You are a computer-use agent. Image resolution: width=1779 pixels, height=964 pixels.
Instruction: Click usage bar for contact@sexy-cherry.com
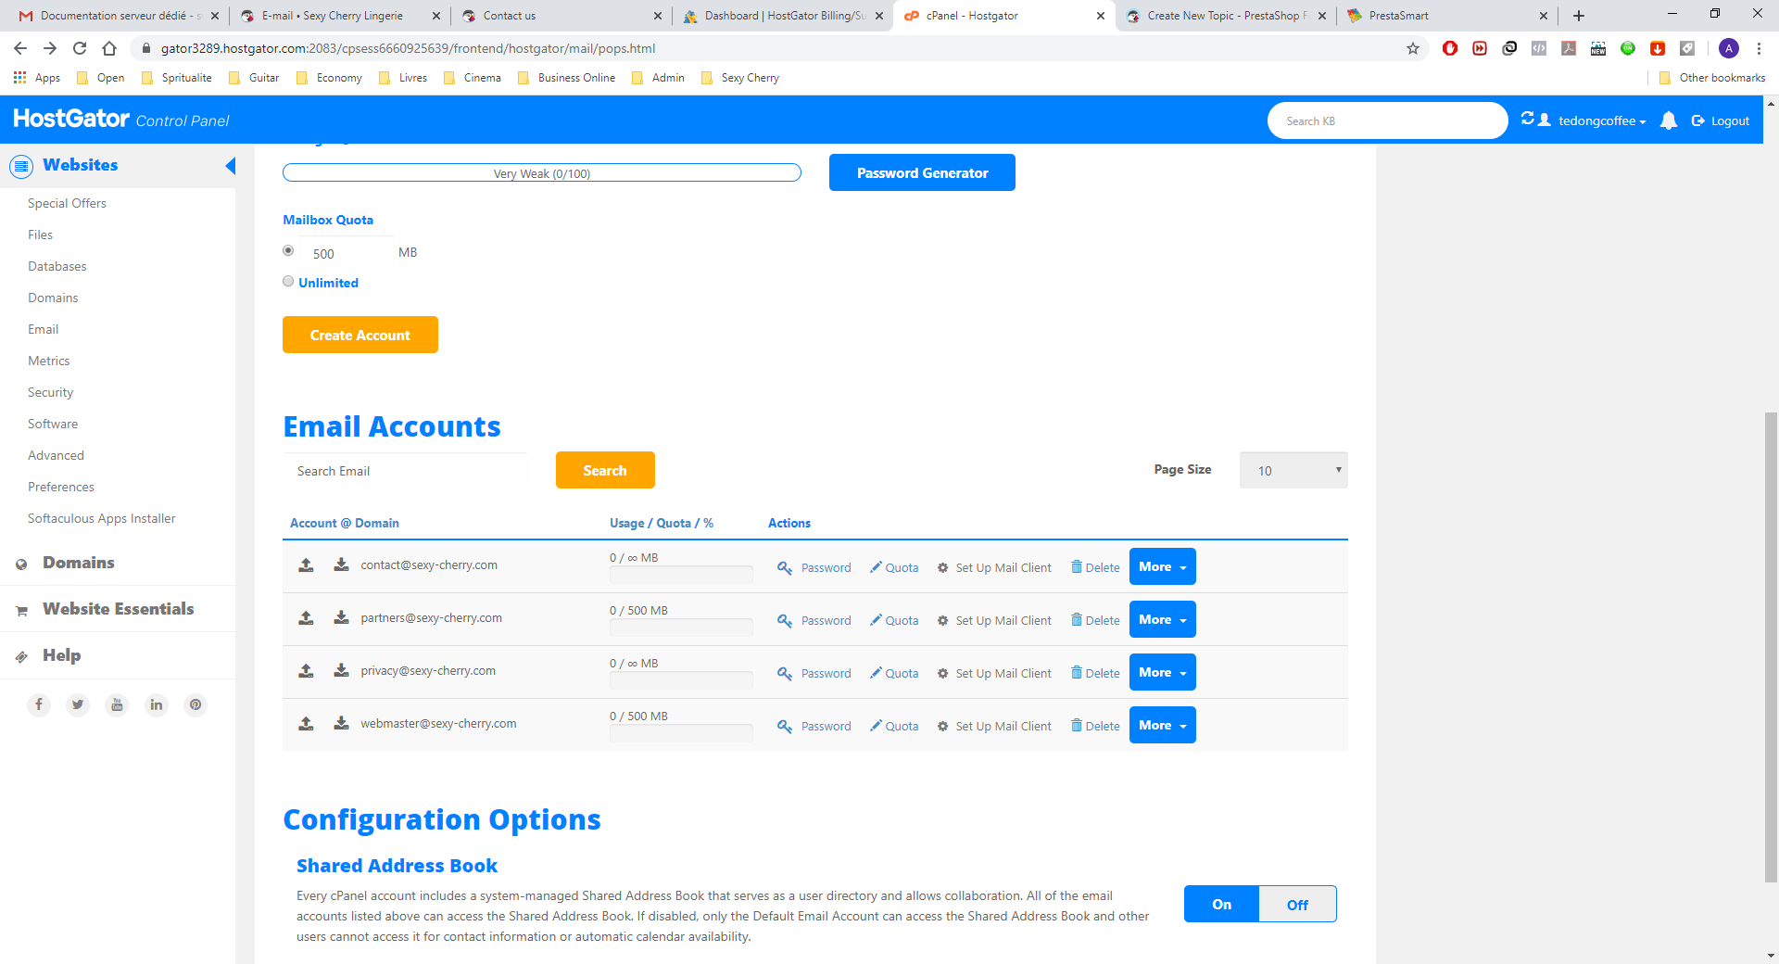681,575
